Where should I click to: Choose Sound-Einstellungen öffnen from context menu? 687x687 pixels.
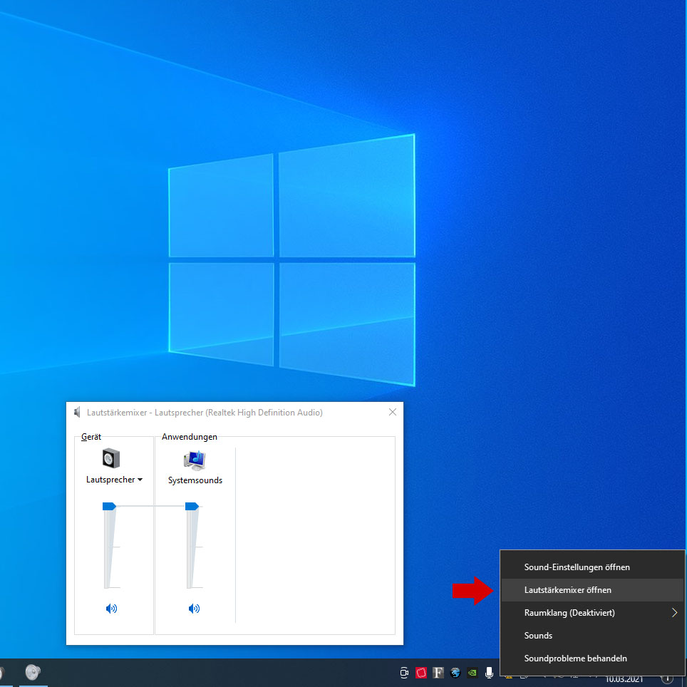click(592, 567)
